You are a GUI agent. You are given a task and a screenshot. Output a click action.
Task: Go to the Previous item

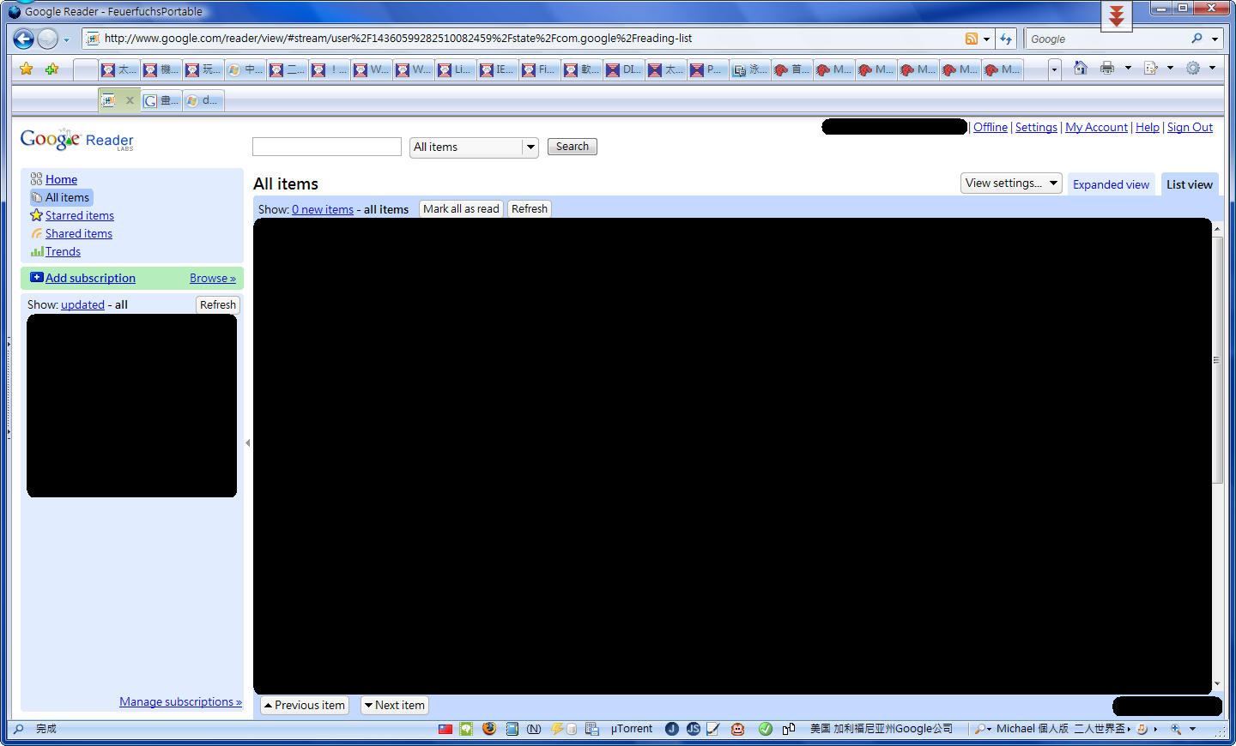[x=304, y=706]
